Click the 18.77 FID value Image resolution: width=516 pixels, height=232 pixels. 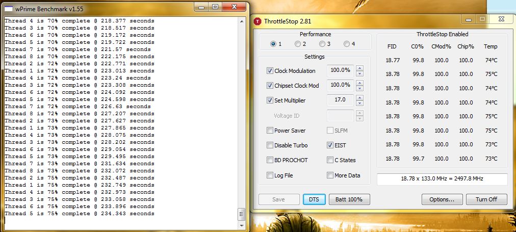tap(393, 60)
